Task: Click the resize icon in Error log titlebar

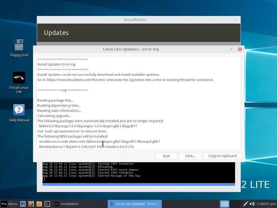Action: [231, 49]
